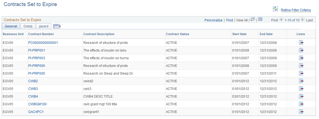Click description 'cwbgrant1'
Viewport: 319px width, 119px height.
point(91,112)
